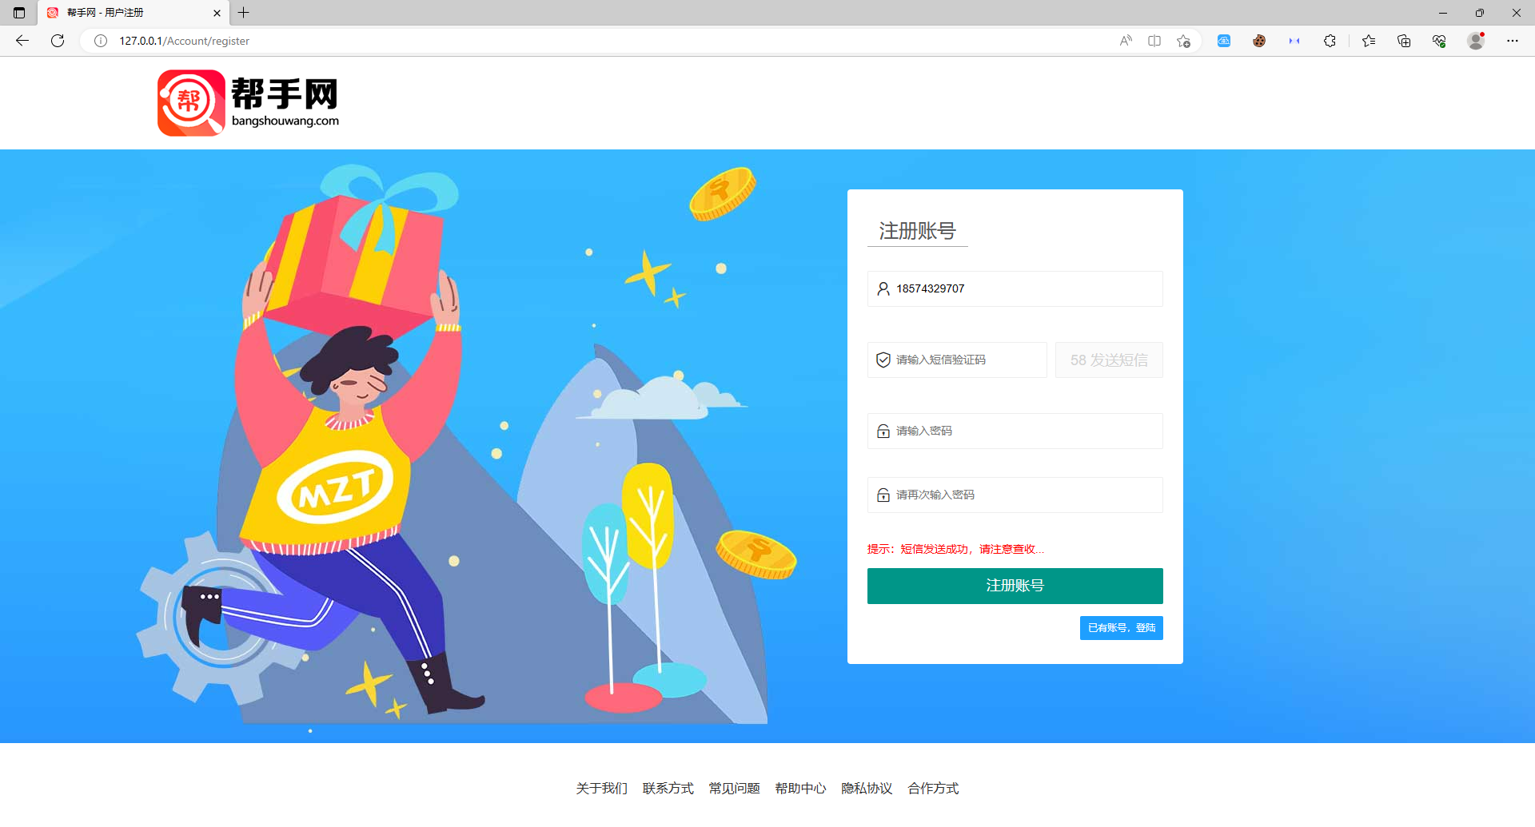This screenshot has height=827, width=1535.
Task: Open a new browser tab
Action: (x=244, y=13)
